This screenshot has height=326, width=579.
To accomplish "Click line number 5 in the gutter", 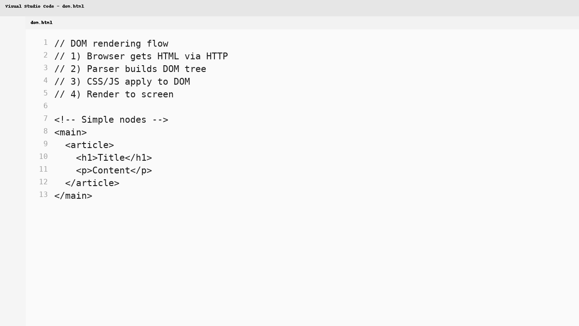I will point(45,93).
